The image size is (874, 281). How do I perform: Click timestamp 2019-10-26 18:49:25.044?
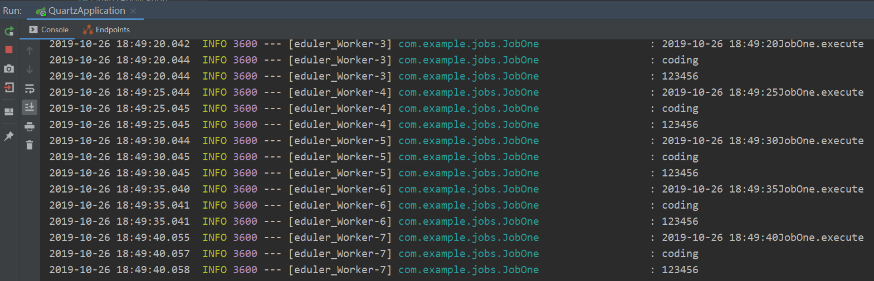coord(119,92)
